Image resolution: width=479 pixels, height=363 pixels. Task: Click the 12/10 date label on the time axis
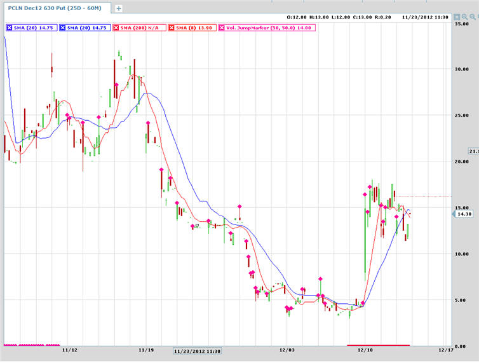[x=366, y=350]
